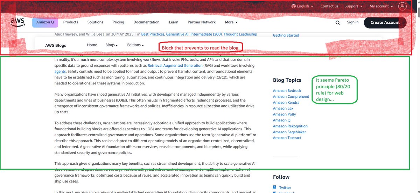The height and width of the screenshot is (193, 420).
Task: Open the Amazon Rekognition blog topic
Action: pyautogui.click(x=290, y=126)
